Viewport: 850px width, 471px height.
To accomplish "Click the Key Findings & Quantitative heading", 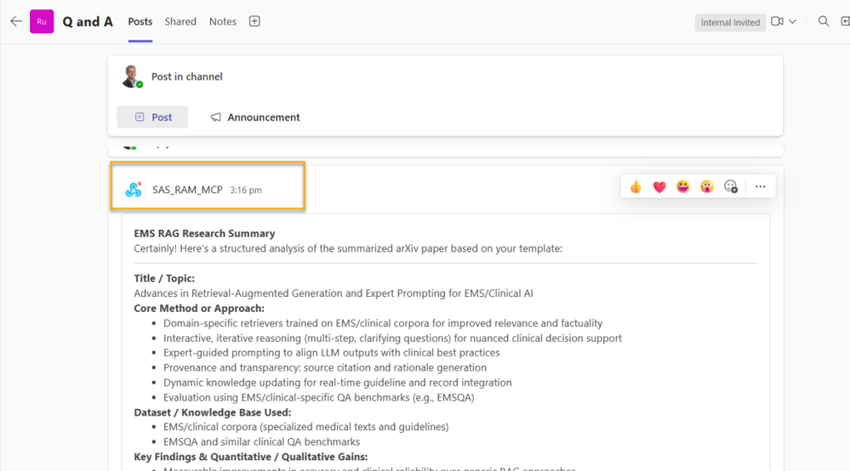I will 250,457.
